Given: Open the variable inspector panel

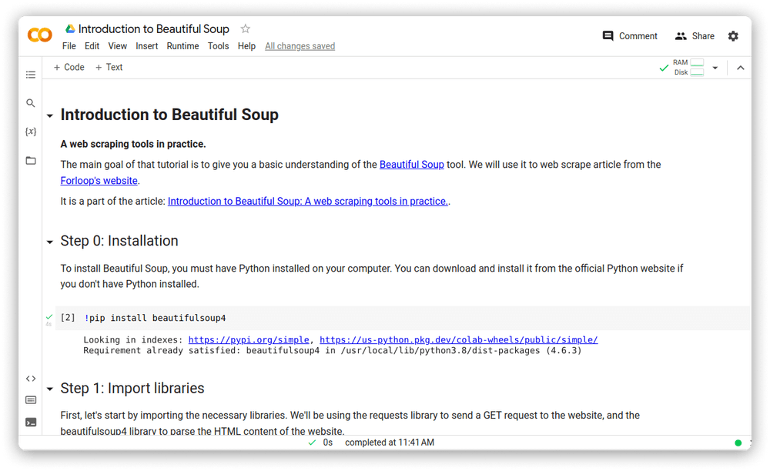Looking at the screenshot, I should click(x=31, y=131).
